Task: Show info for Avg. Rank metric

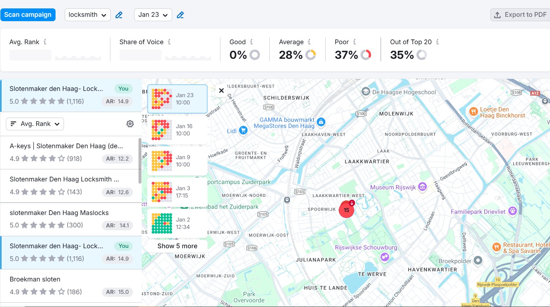Action: pyautogui.click(x=45, y=42)
